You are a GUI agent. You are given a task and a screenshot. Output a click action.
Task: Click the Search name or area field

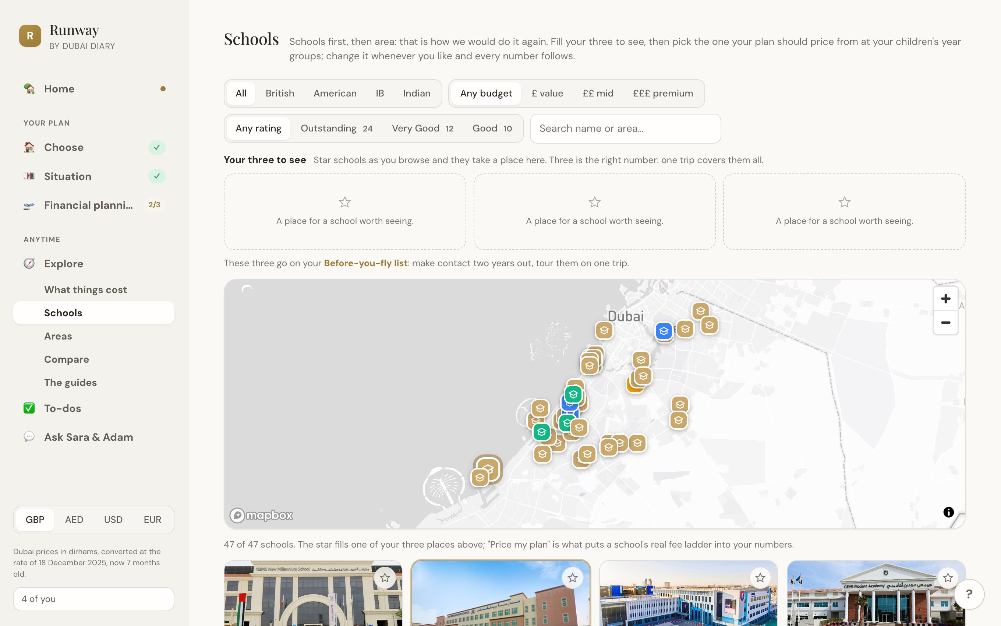tap(625, 129)
